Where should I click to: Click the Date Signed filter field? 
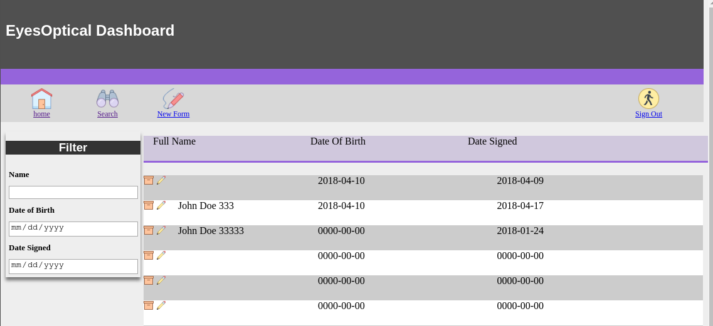click(73, 266)
